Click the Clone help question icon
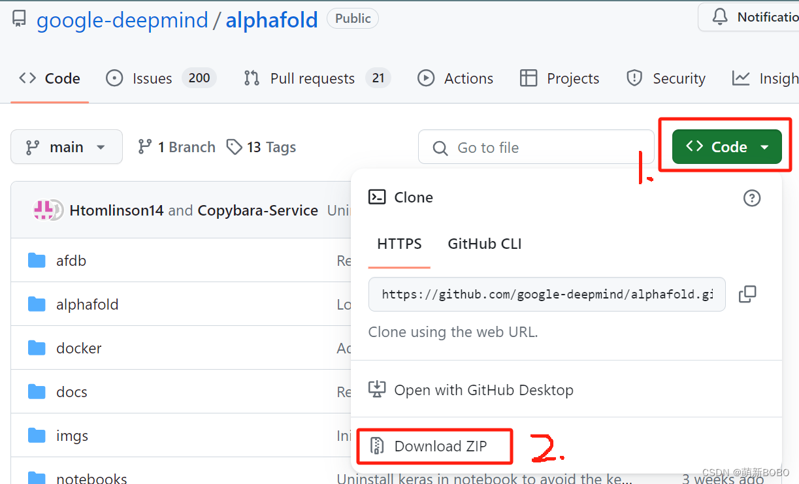This screenshot has height=484, width=799. (x=752, y=198)
